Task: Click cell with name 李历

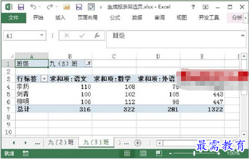Action: click(x=32, y=87)
